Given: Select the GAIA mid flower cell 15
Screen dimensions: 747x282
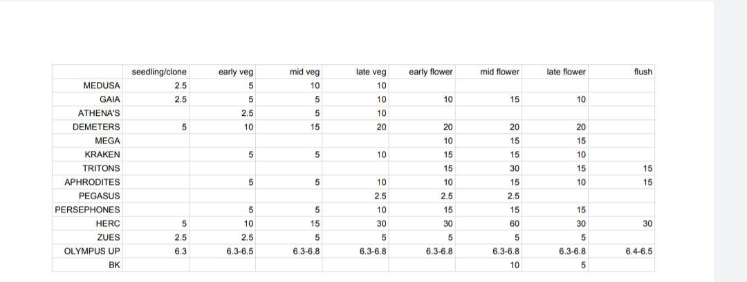Looking at the screenshot, I should 488,100.
